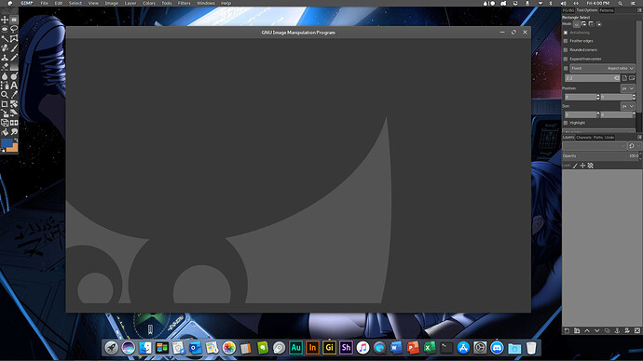Switch to the Patterns tab
The width and height of the screenshot is (643, 361).
(607, 10)
